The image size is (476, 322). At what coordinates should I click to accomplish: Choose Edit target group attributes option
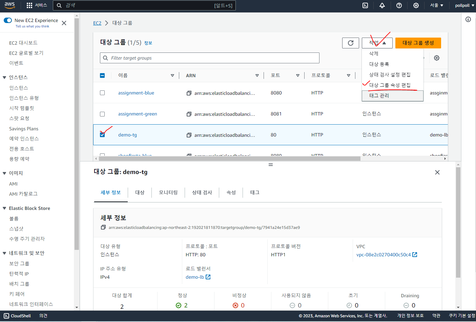[x=393, y=85]
